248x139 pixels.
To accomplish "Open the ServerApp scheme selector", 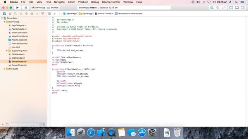I will [x=38, y=8].
